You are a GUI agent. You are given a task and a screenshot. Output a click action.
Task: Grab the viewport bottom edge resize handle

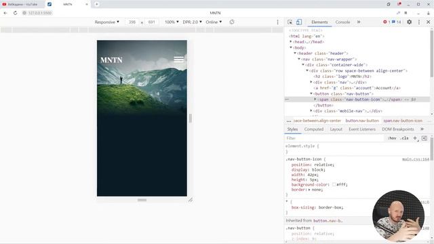pos(142,200)
